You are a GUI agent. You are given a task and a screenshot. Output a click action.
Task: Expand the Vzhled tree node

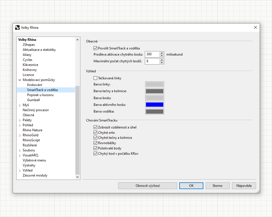[x=20, y=170]
